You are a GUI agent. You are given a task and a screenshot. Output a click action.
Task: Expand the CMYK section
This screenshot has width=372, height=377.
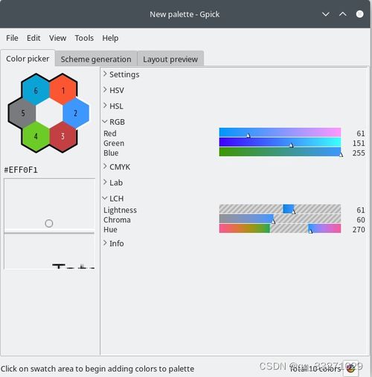point(116,167)
